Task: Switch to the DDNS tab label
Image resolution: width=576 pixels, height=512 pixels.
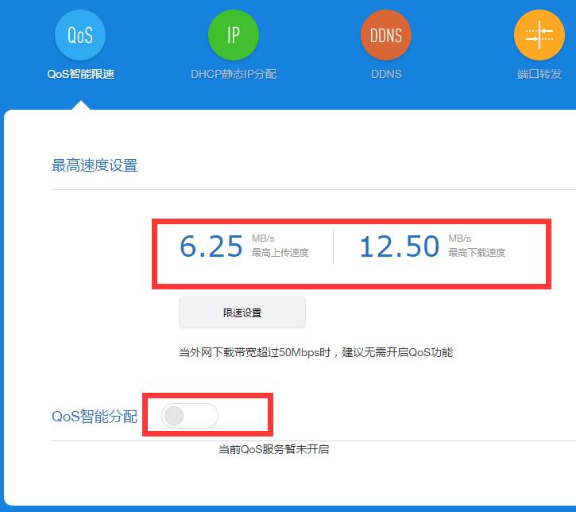Action: (x=386, y=74)
